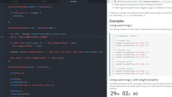Image resolution: width=172 pixels, height=97 pixels.
Task: Focus the developer.mozilla.org address bar
Action: (155, 1)
